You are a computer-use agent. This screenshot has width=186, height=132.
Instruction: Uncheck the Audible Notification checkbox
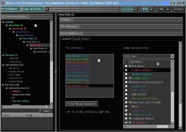click(126, 70)
